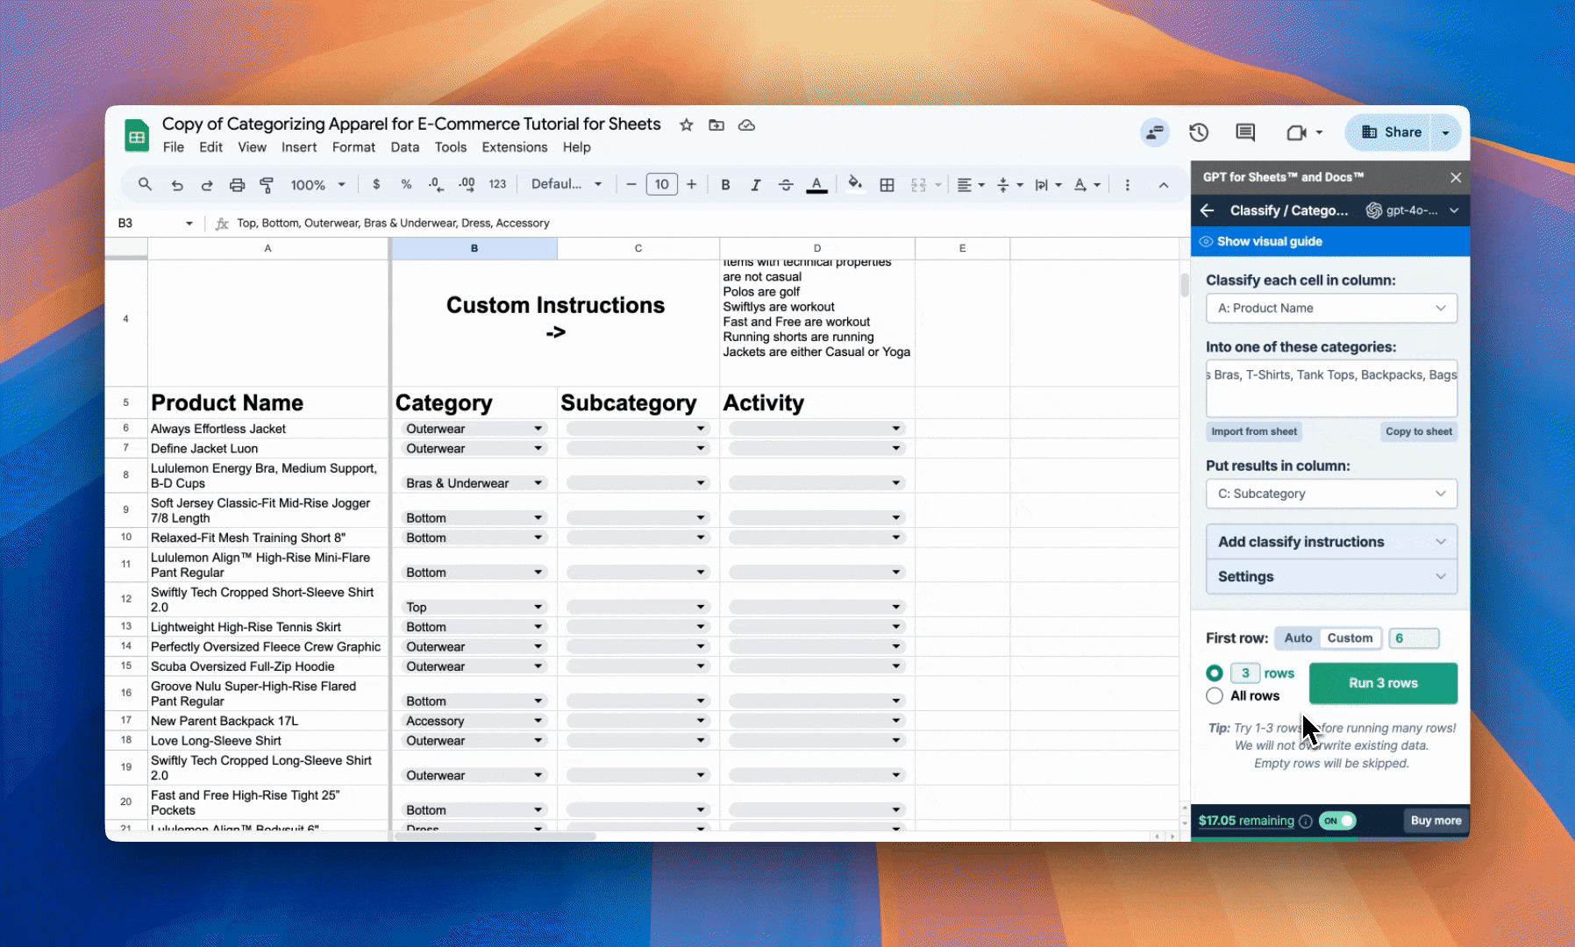
Task: Collapse the toolbar menus chevron
Action: pos(1164,184)
